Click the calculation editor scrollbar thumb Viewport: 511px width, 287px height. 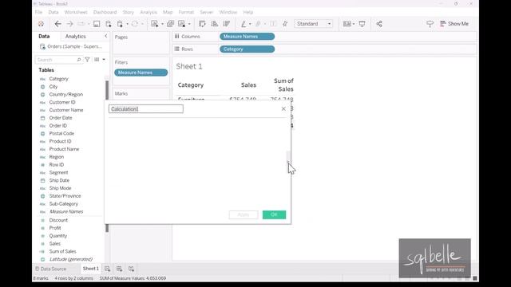coord(288,161)
